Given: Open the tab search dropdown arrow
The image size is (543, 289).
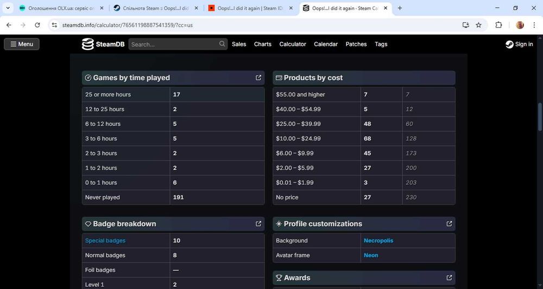Looking at the screenshot, I should tap(8, 8).
